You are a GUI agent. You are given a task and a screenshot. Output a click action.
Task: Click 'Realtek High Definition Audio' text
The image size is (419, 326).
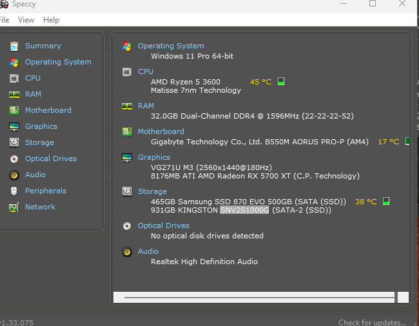[204, 262]
